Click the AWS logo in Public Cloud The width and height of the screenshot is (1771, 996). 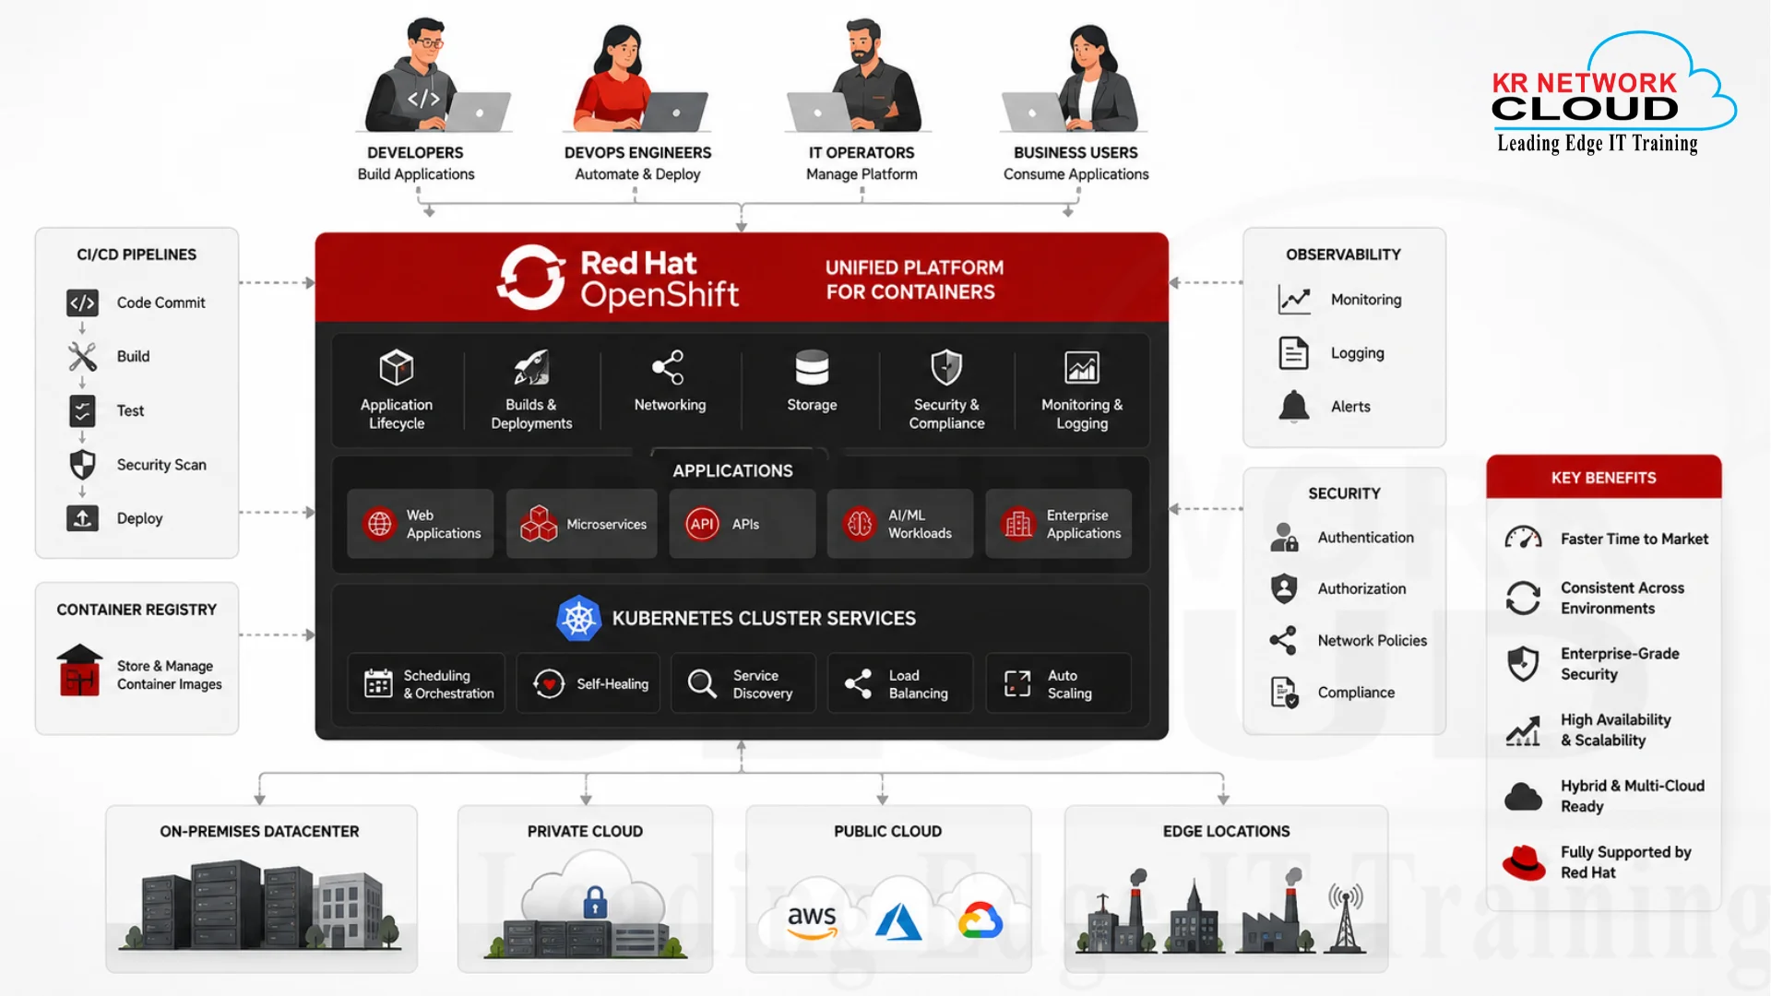point(812,920)
